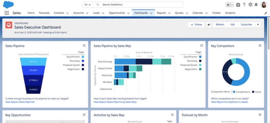Viewport: 270px width, 123px height.
Task: Click the Bill West owner label
Action: (107, 82)
